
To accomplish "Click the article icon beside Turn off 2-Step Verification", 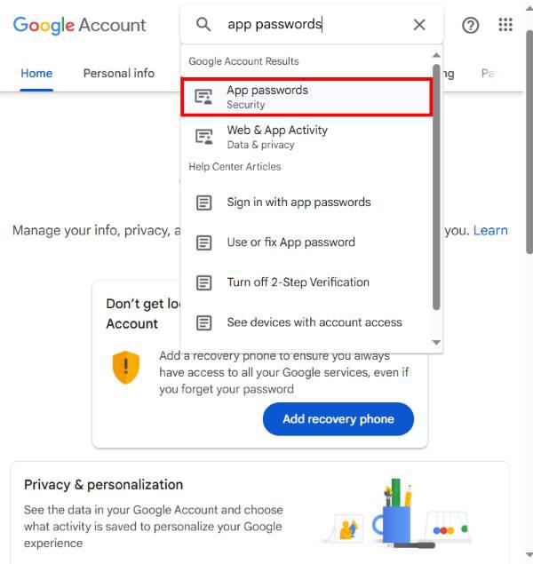I will coord(204,282).
